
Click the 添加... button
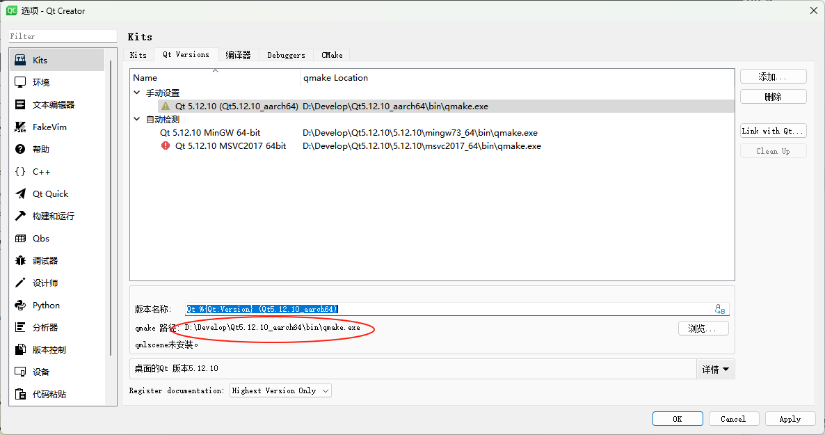point(773,77)
